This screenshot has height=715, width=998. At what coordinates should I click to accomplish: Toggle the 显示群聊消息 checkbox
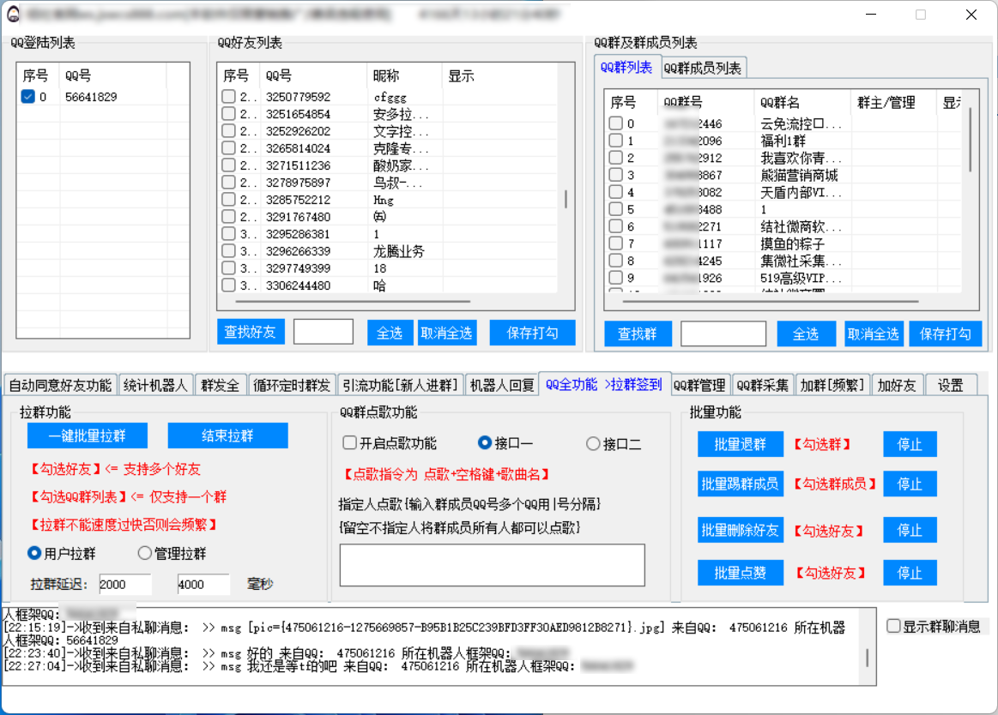(894, 626)
